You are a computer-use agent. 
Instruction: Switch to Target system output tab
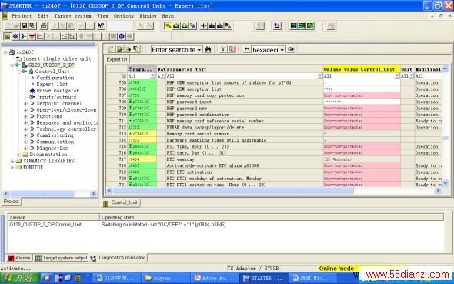pyautogui.click(x=62, y=258)
